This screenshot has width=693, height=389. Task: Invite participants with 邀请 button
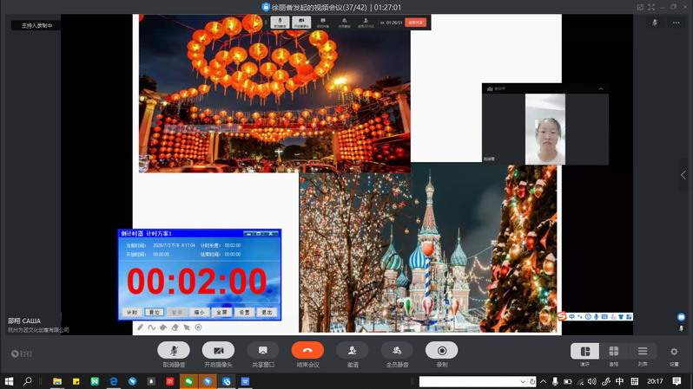353,351
